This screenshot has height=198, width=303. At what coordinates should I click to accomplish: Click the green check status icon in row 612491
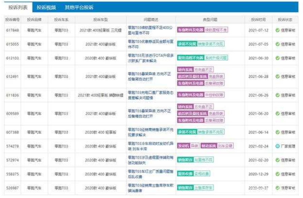coord(277,76)
